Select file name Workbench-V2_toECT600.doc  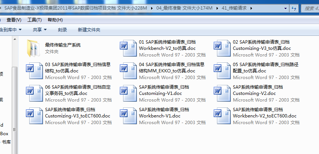[265, 113]
